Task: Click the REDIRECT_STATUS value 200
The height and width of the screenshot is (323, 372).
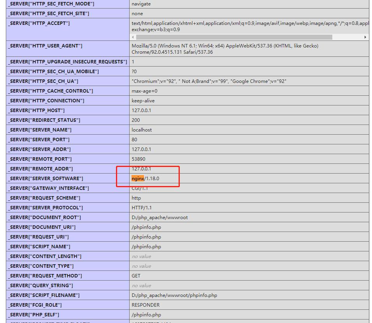Action: pyautogui.click(x=135, y=120)
